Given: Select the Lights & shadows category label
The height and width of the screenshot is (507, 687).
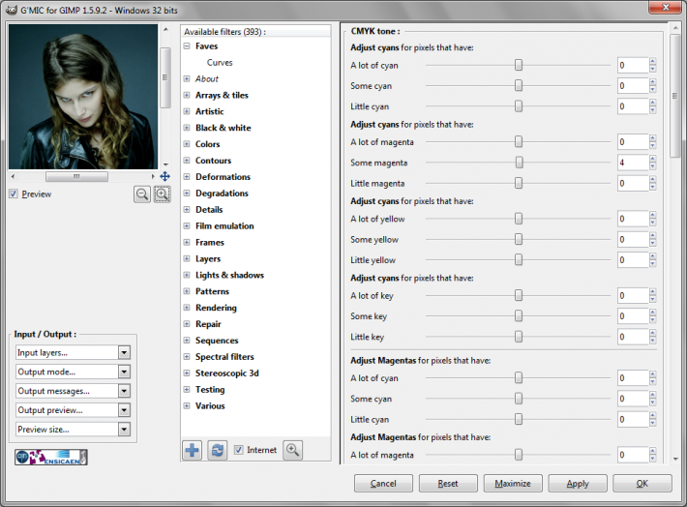Looking at the screenshot, I should click(x=229, y=275).
